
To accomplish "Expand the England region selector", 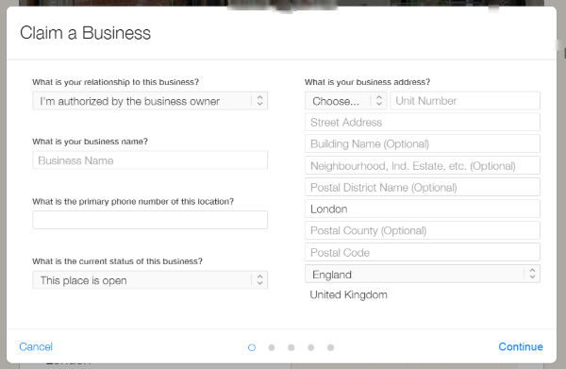I will coord(423,274).
